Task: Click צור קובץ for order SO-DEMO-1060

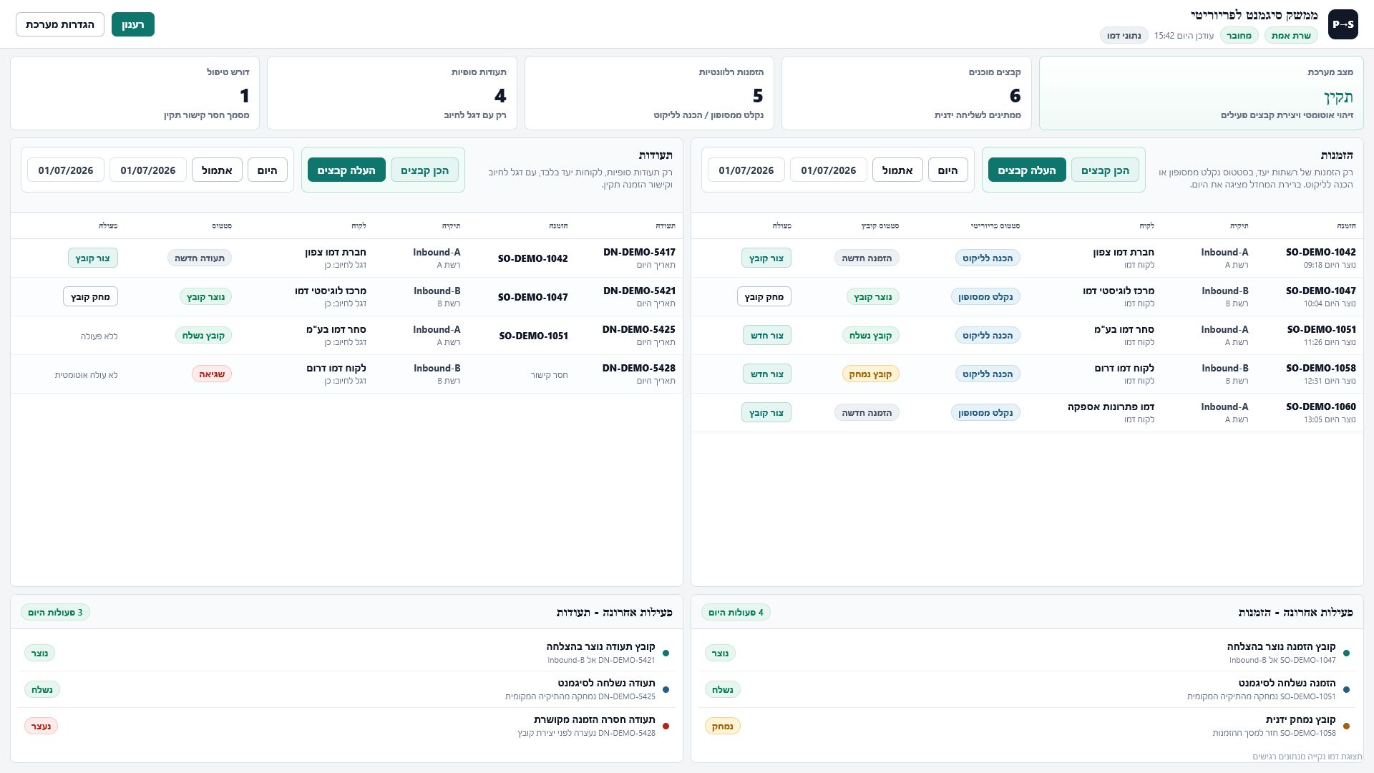Action: click(x=766, y=412)
